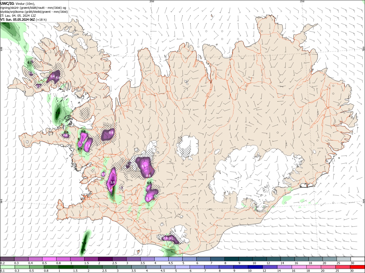Click the valid time 'VT: Sun. 05.05.2024 06Z' line
Image resolution: width=365 pixels, height=273 pixels.
(23, 20)
